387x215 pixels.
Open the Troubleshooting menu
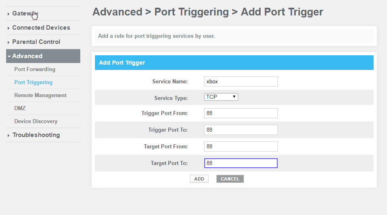(36, 135)
